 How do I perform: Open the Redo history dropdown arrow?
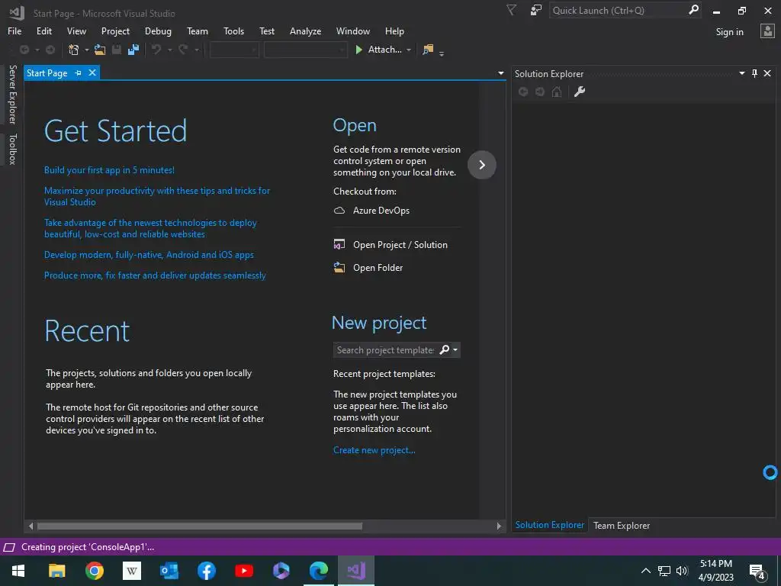tap(196, 50)
